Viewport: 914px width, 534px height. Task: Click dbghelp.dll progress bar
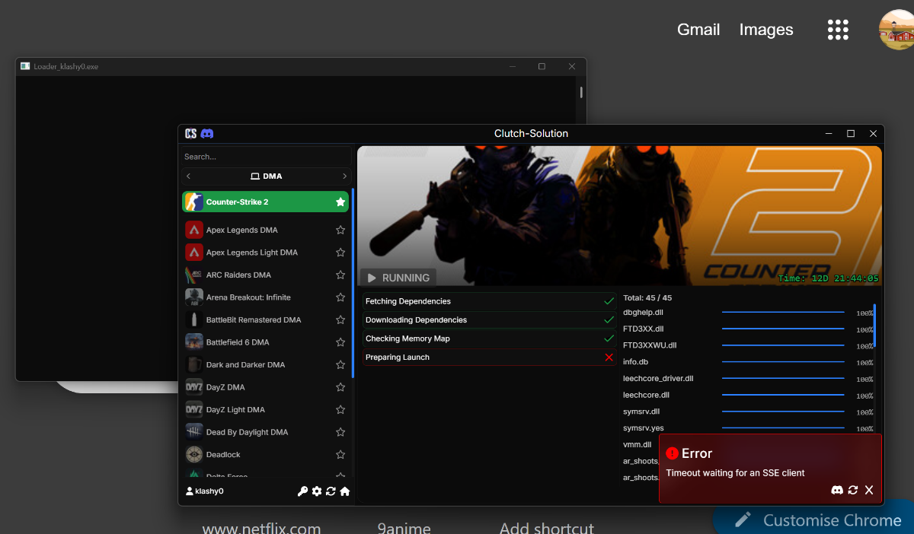click(x=783, y=313)
